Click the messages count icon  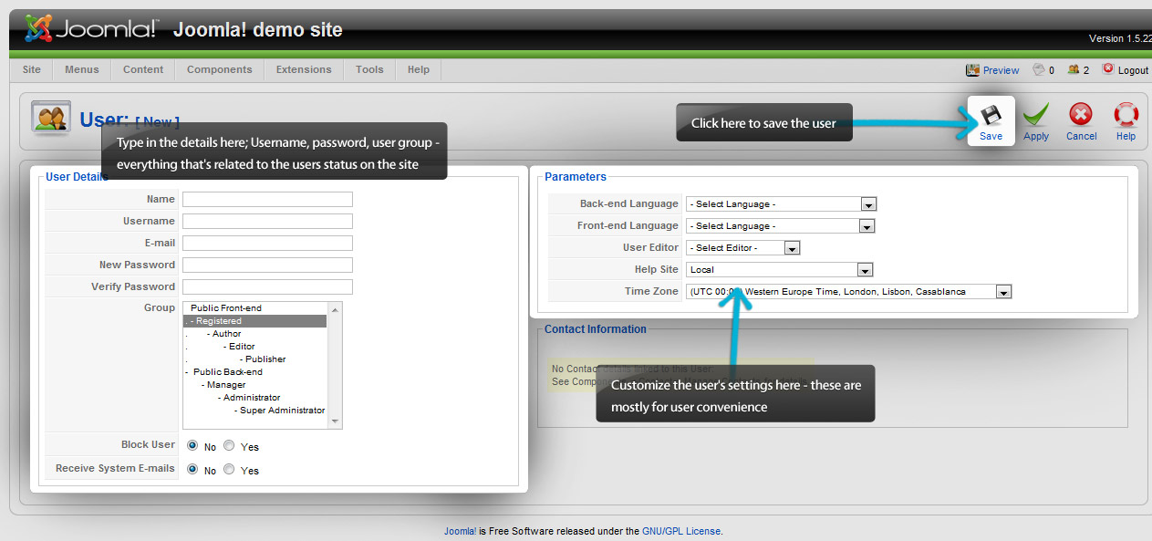pyautogui.click(x=1038, y=69)
